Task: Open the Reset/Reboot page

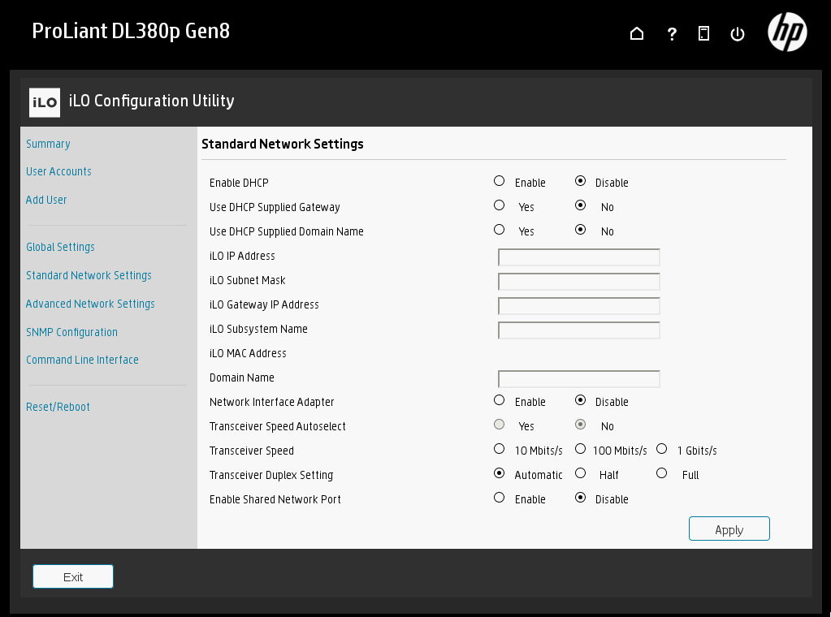Action: tap(58, 408)
